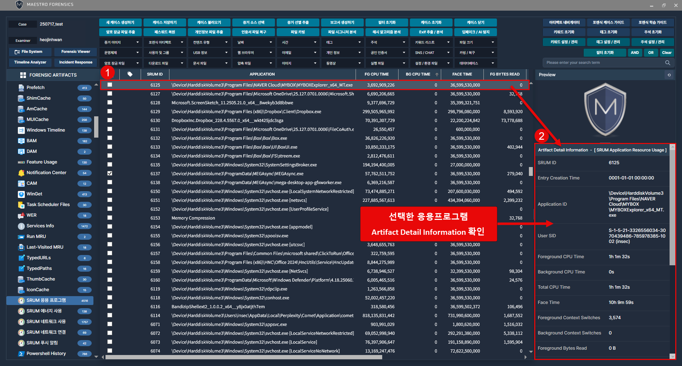The width and height of the screenshot is (682, 366).
Task: Click the Windows Timeline icon
Action: coord(21,130)
